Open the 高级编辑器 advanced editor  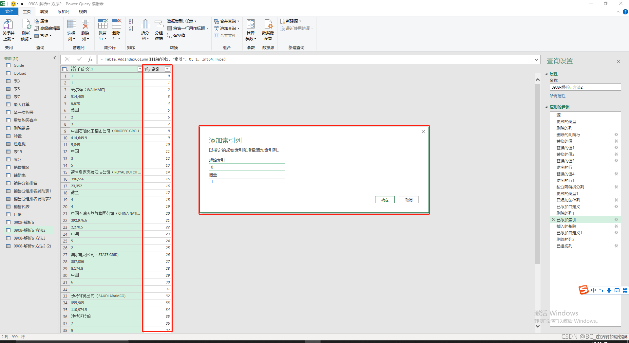pyautogui.click(x=47, y=28)
